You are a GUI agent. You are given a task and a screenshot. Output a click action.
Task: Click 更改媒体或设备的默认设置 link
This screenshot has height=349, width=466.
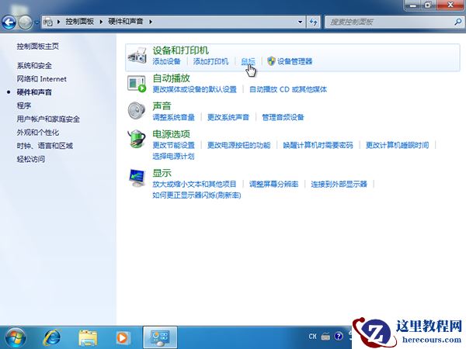[x=195, y=89]
